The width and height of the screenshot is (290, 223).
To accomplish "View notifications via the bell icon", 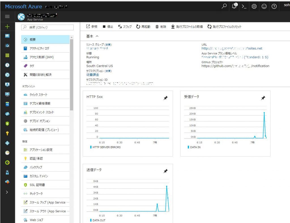I will (x=234, y=6).
